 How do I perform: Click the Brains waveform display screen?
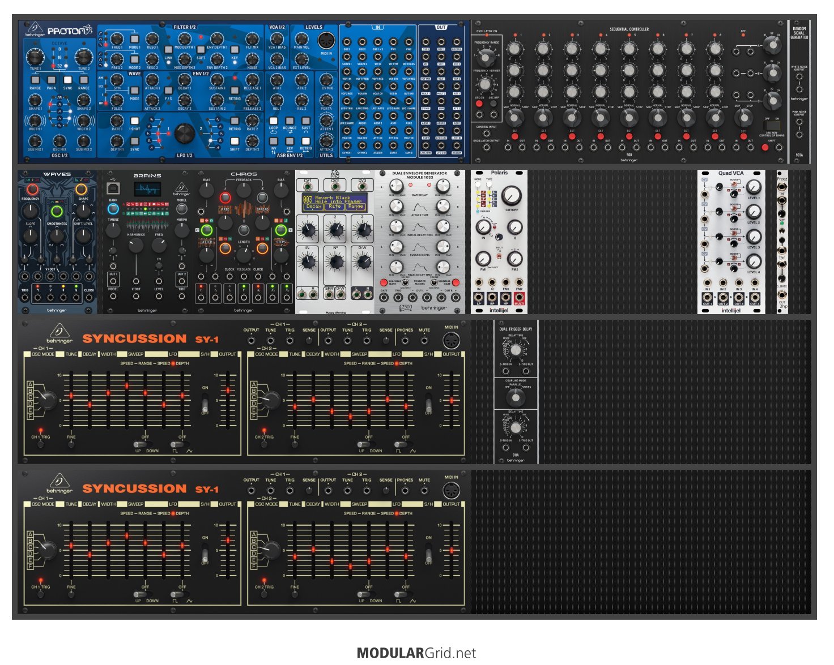[147, 189]
